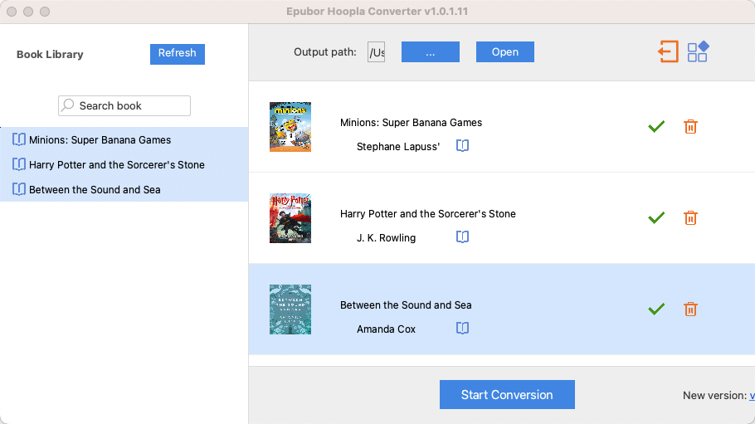This screenshot has height=424, width=755.
Task: Click book icon beside Harry Potter in library list
Action: [19, 164]
